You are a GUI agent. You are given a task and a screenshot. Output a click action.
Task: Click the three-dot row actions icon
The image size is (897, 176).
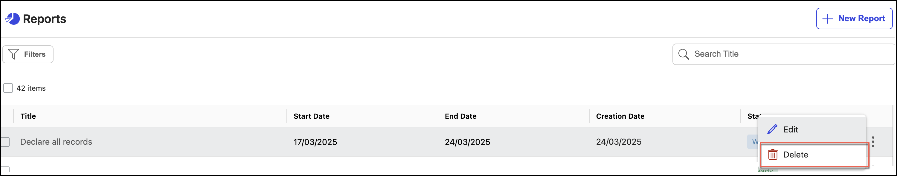[x=872, y=142]
